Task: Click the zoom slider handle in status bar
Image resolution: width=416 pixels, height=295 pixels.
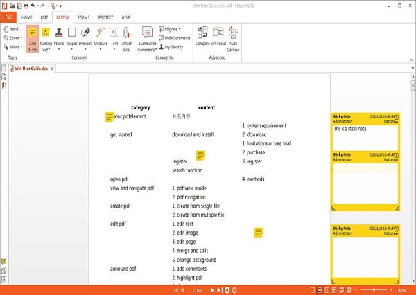Action: point(374,290)
